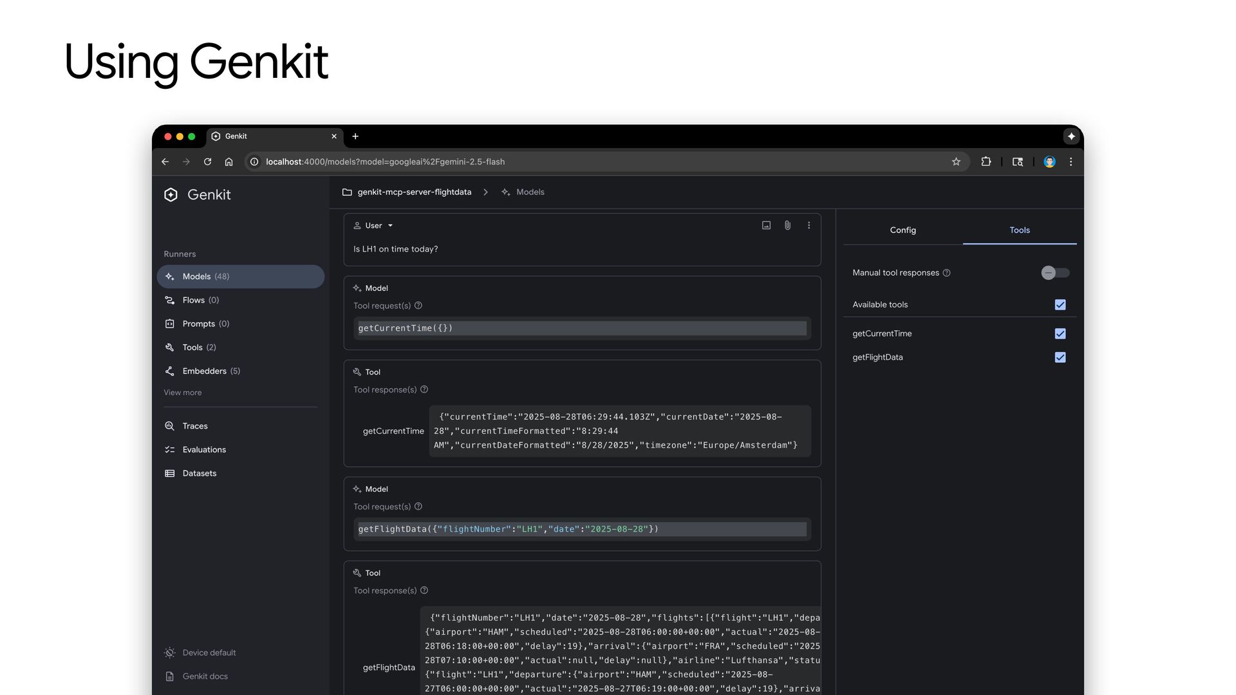Click genkit-mcp-server-flightdata breadcrumb

[x=414, y=192]
